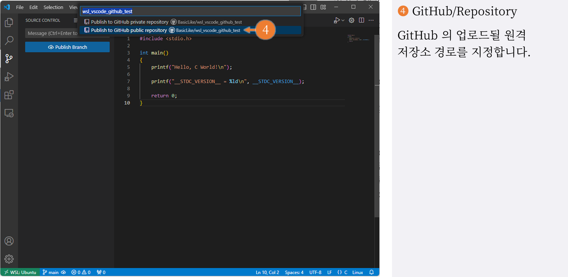Click the forwarded ports status item
The image size is (568, 277).
101,272
